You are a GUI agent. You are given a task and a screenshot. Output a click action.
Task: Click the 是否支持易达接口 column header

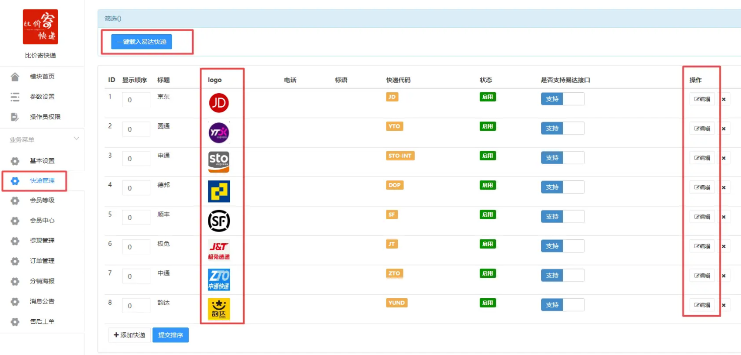point(565,80)
